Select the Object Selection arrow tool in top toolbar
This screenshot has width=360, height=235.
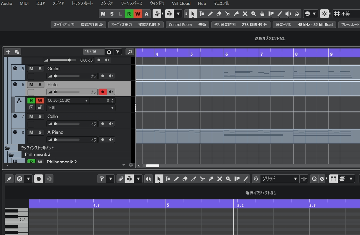pos(193,14)
